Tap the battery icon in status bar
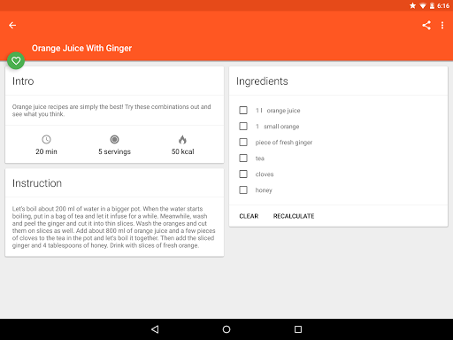This screenshot has width=453, height=340. point(432,5)
